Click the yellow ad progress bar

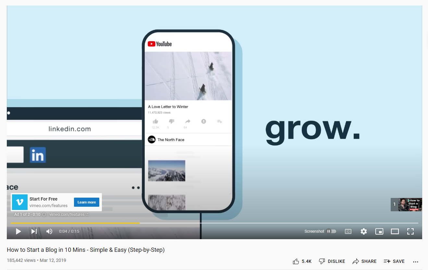coord(75,223)
